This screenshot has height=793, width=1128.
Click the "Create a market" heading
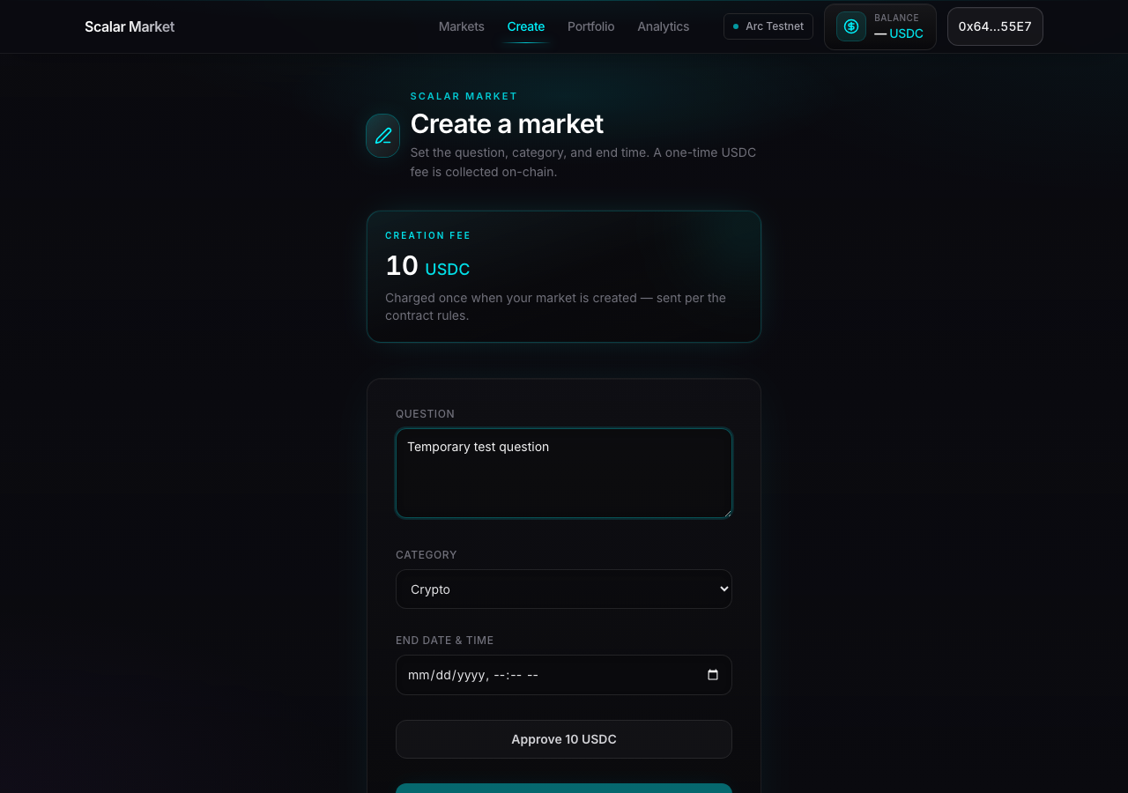[x=507, y=124]
